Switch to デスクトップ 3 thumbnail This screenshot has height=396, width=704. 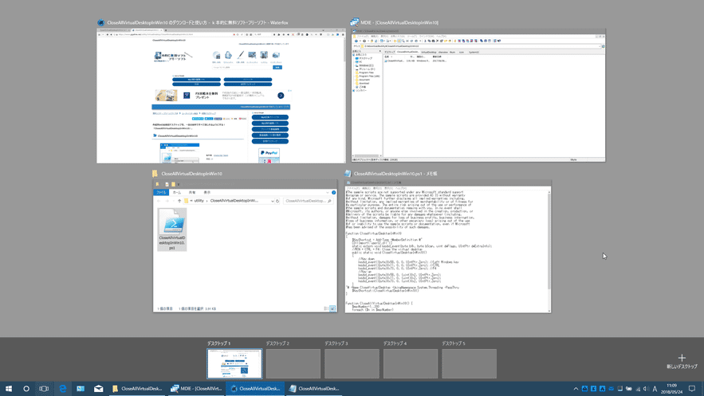coord(352,363)
